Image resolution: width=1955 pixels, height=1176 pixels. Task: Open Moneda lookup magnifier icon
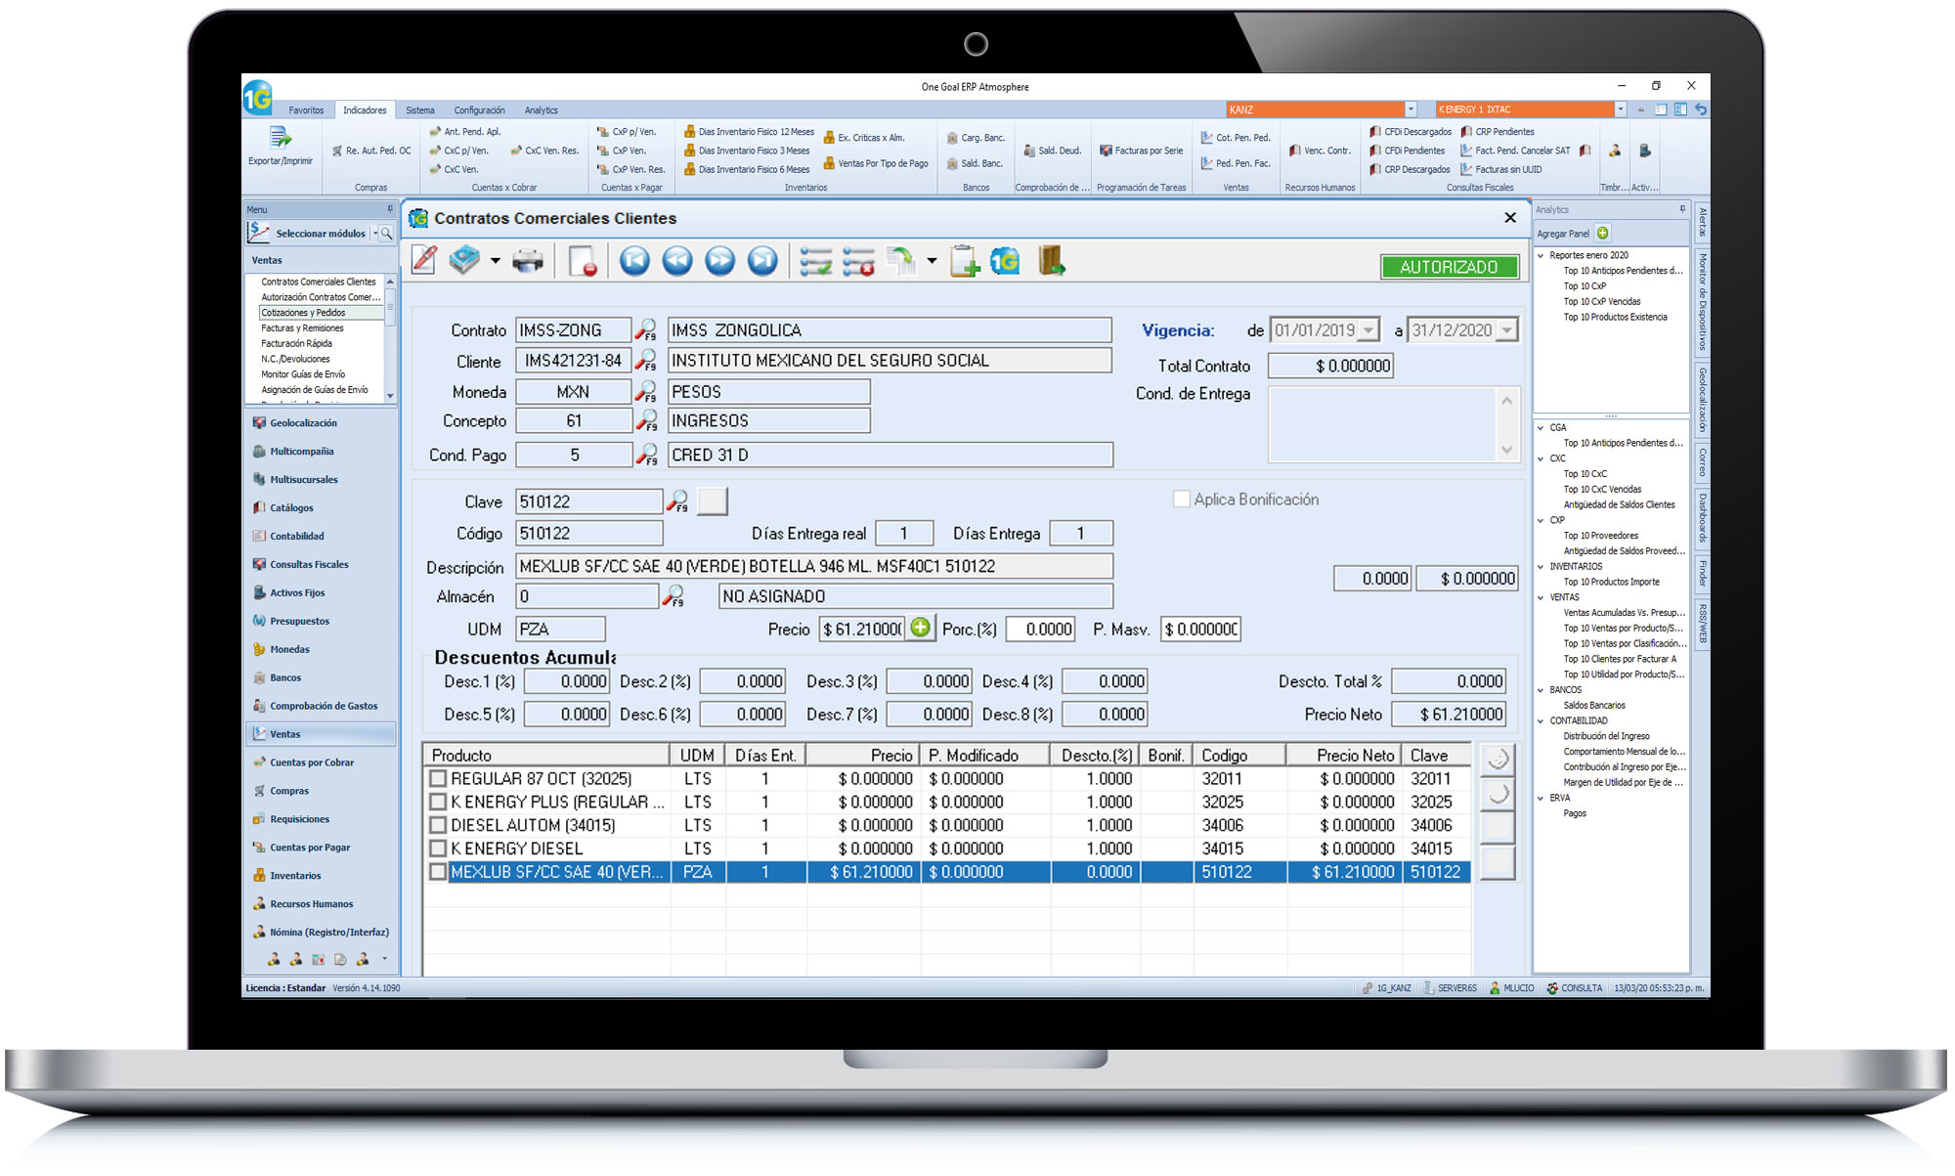(x=646, y=392)
